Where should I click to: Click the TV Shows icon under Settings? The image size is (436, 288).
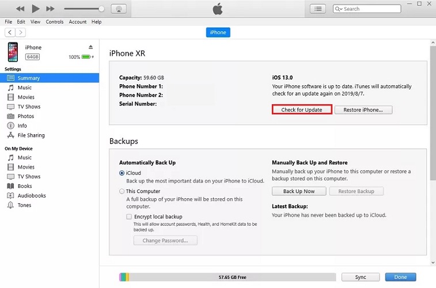(10, 107)
